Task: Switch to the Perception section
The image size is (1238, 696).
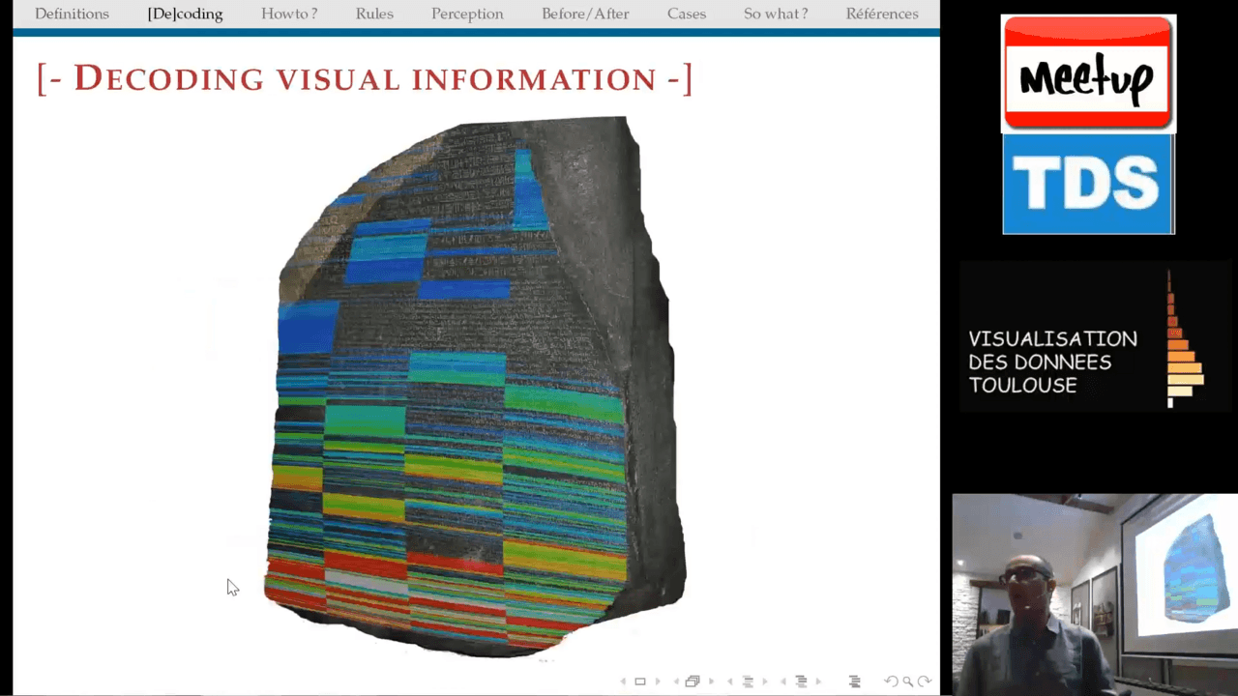Action: pos(467,14)
